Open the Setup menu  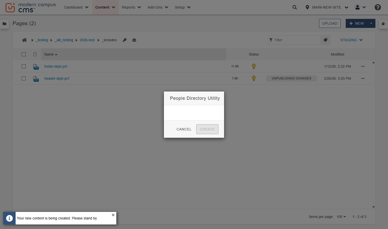pyautogui.click(x=183, y=7)
